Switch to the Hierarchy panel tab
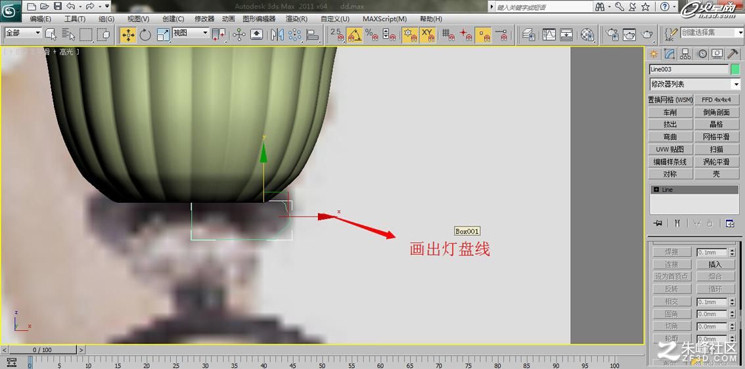The height and width of the screenshot is (369, 745). click(685, 54)
